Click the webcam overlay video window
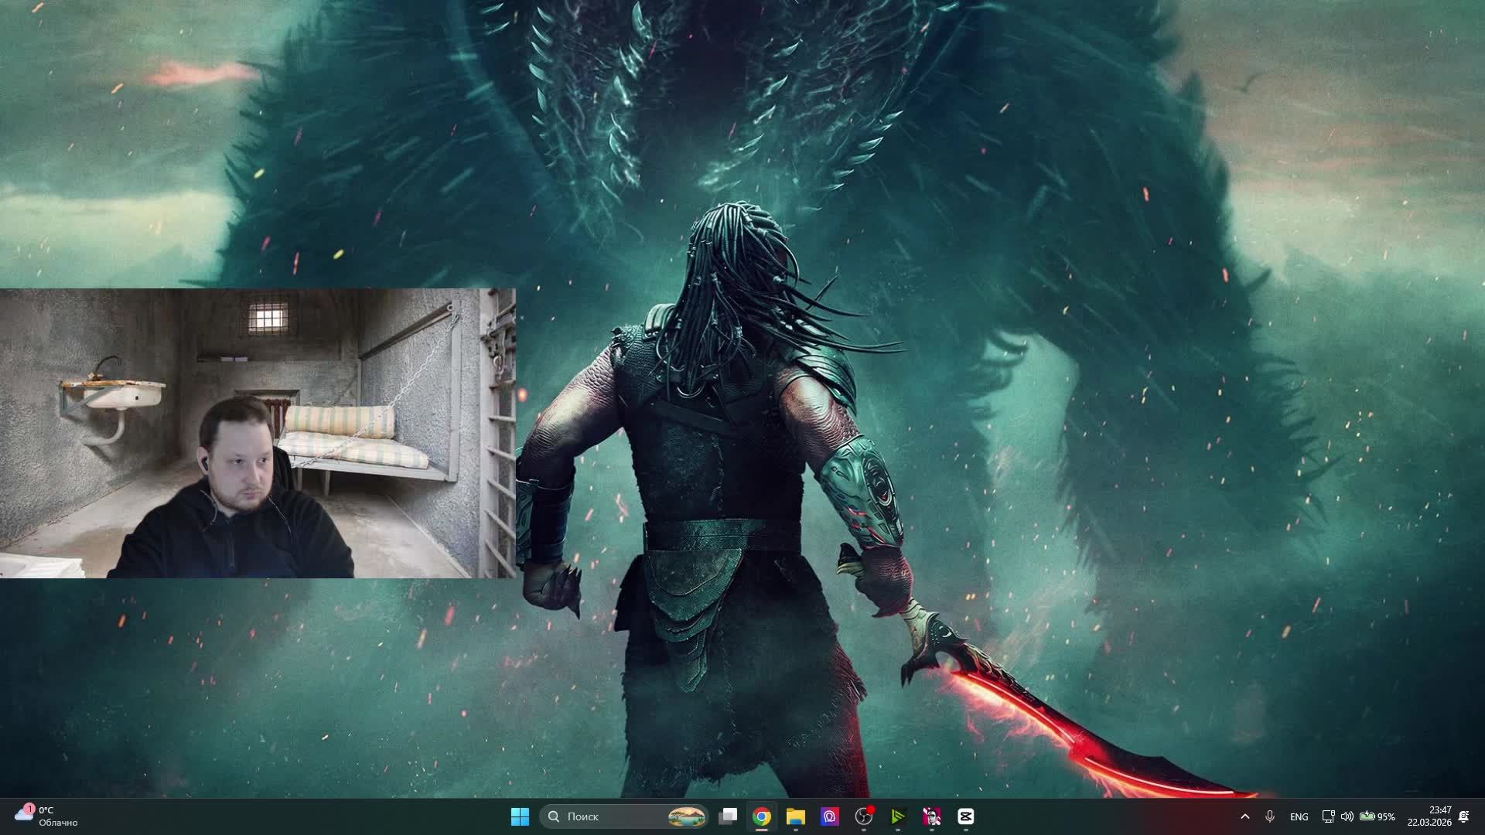The image size is (1485, 835). click(258, 433)
